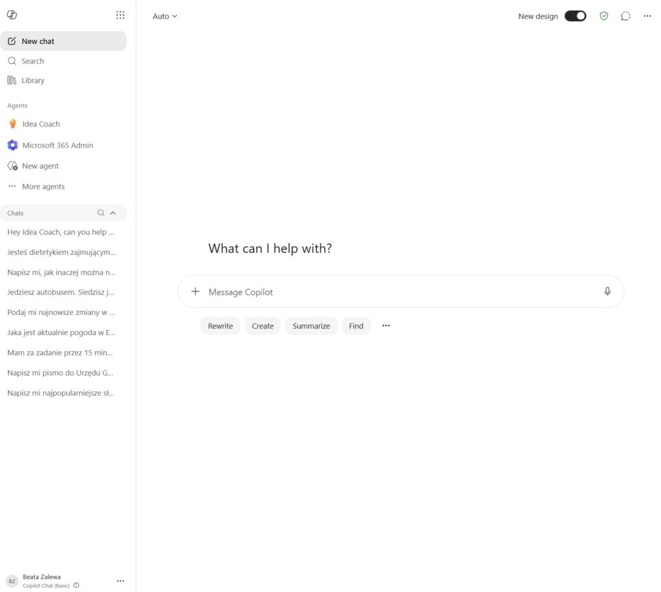661x592 pixels.
Task: Click the temporary chat bubble icon
Action: (x=625, y=16)
